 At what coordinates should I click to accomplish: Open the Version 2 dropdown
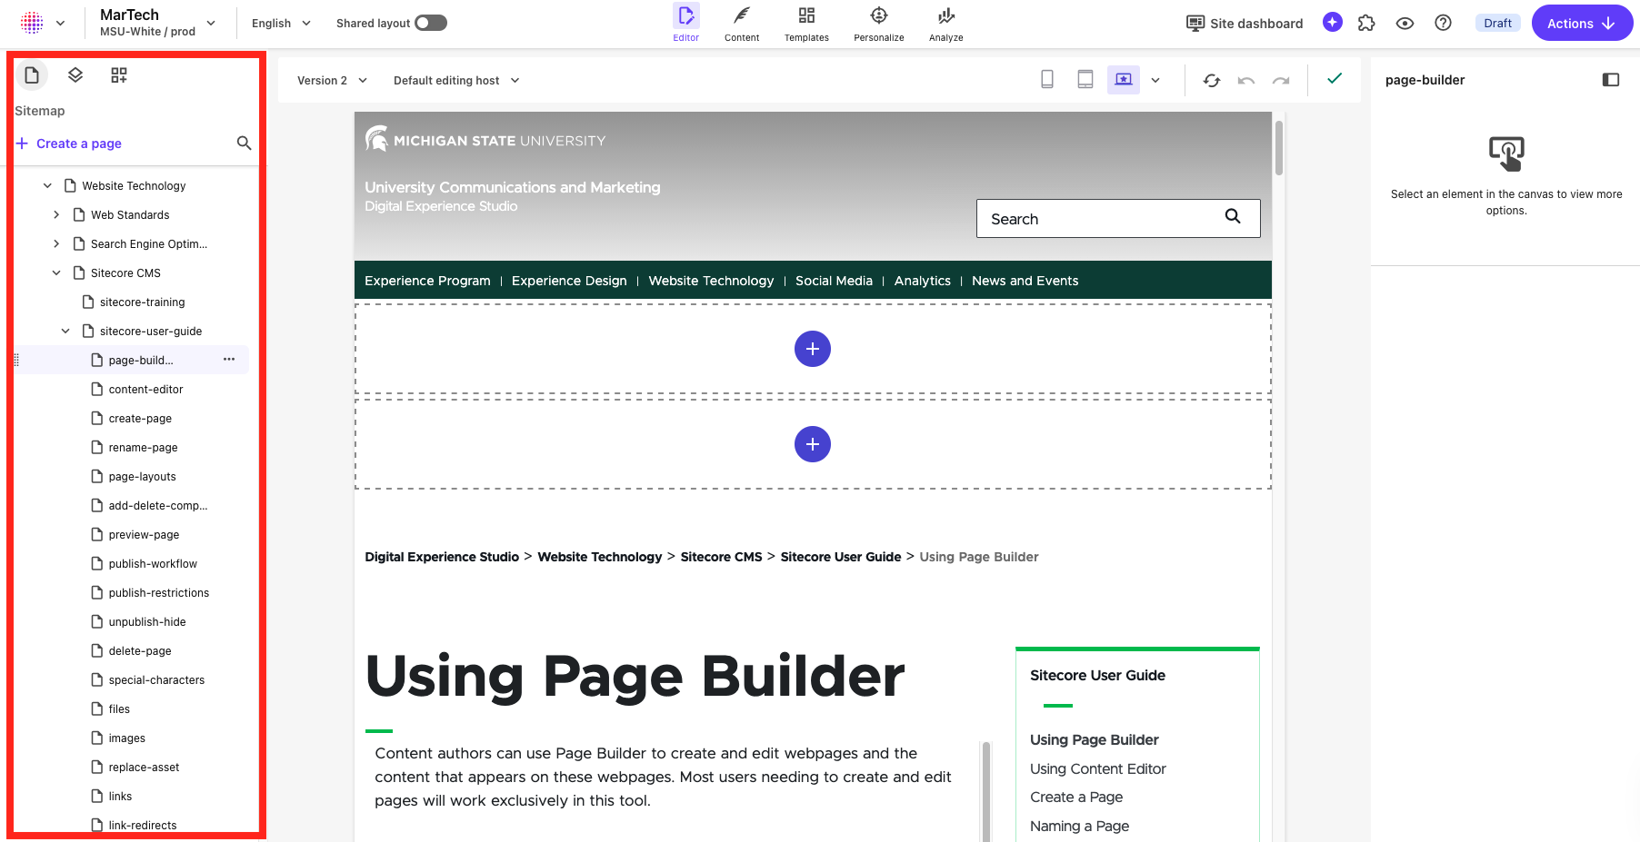point(332,80)
